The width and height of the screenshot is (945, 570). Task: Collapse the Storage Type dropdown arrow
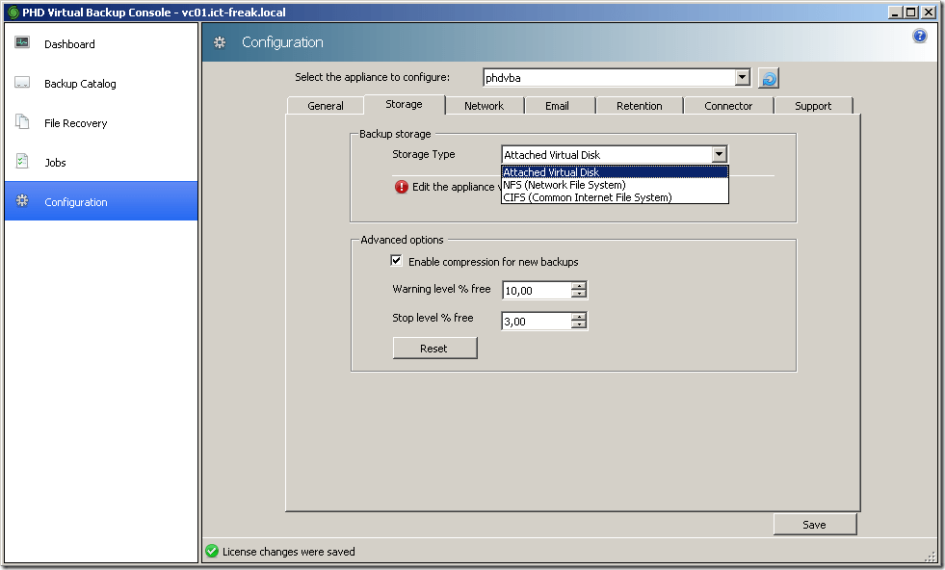tap(719, 154)
